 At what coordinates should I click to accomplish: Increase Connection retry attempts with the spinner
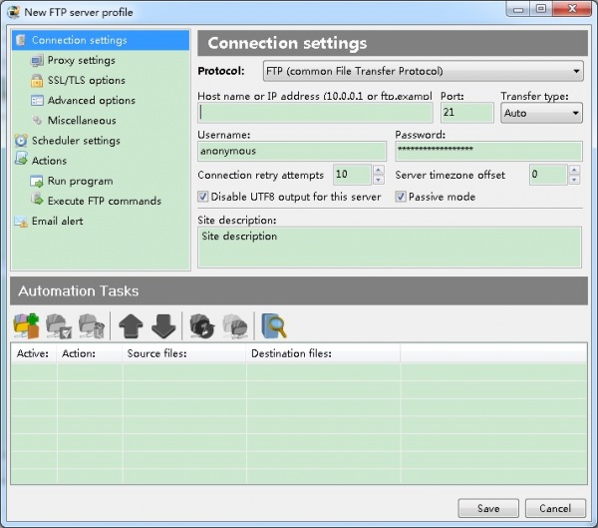click(x=378, y=170)
